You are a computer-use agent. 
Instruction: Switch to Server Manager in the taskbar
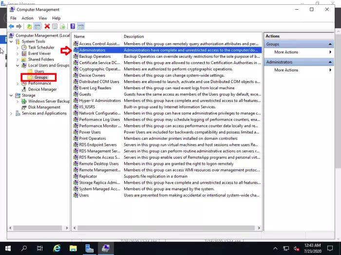click(x=89, y=248)
